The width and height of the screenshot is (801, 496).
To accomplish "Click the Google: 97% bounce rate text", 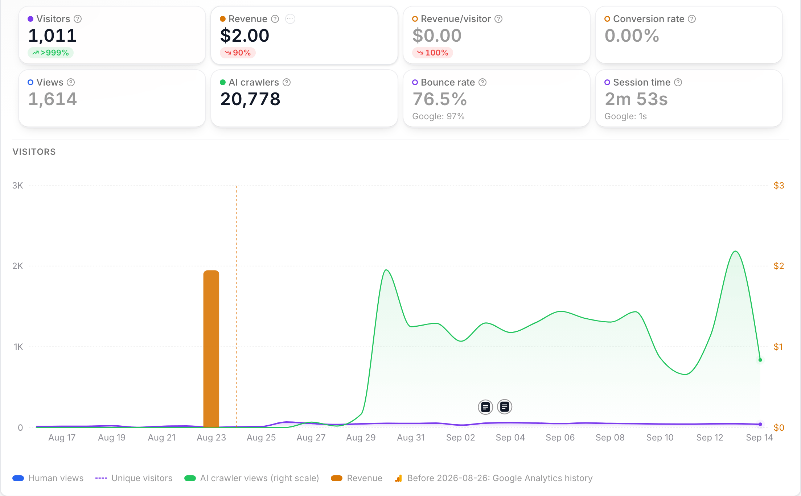I will click(x=438, y=116).
